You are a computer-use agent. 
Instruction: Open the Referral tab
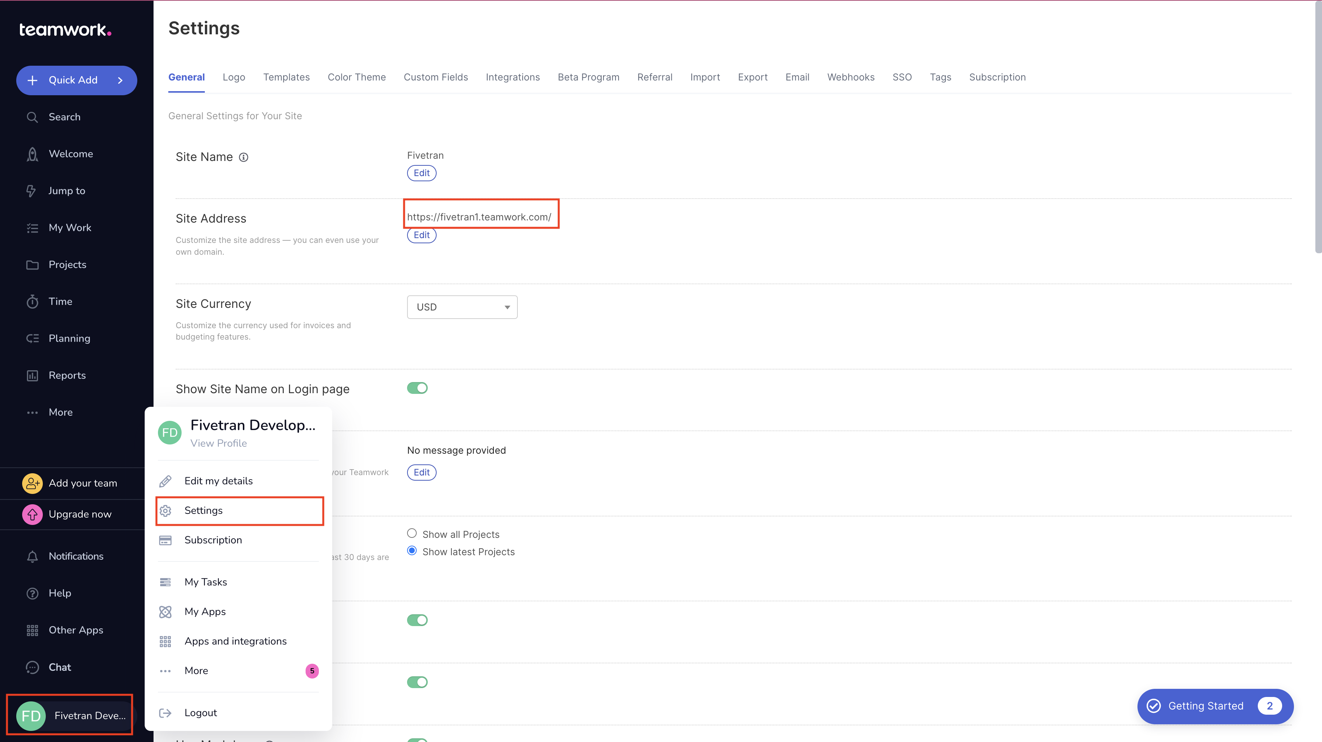point(654,77)
